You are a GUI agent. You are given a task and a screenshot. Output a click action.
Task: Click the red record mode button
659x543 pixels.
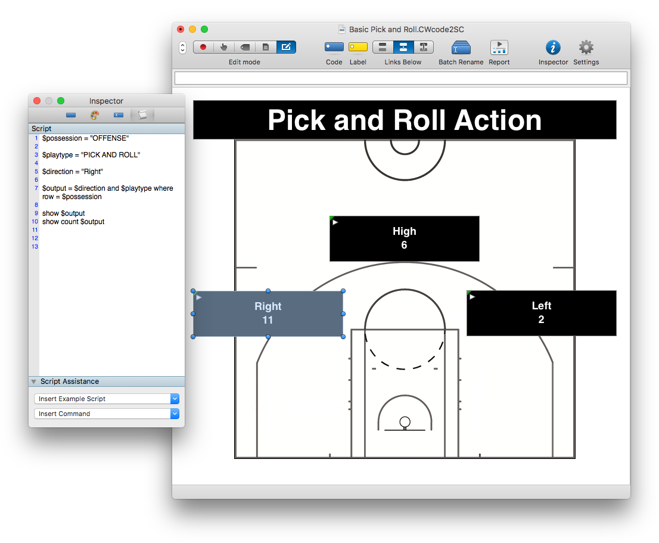pyautogui.click(x=203, y=47)
